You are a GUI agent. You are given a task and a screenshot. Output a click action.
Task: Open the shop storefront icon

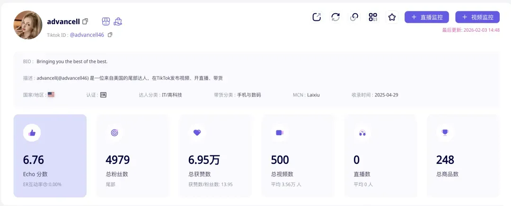[x=106, y=21]
